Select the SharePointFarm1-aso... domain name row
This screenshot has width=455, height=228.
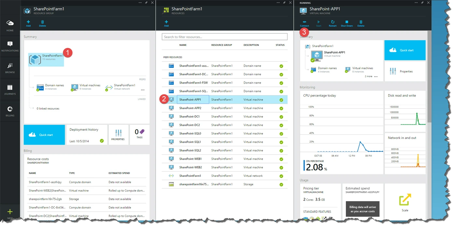coord(225,66)
